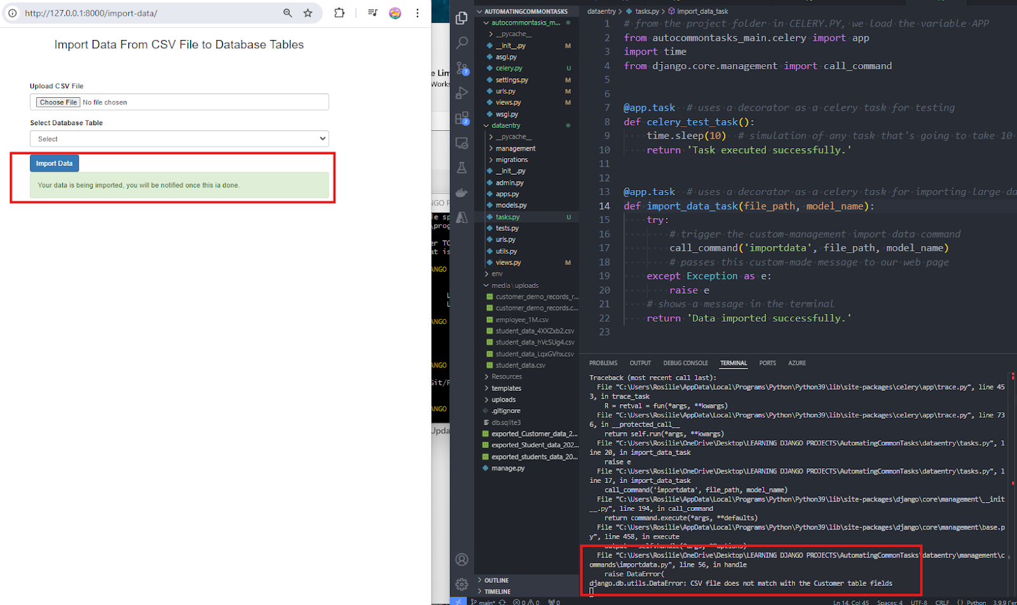Click import_data_task in the breadcrumb
This screenshot has height=605, width=1017.
tap(702, 11)
